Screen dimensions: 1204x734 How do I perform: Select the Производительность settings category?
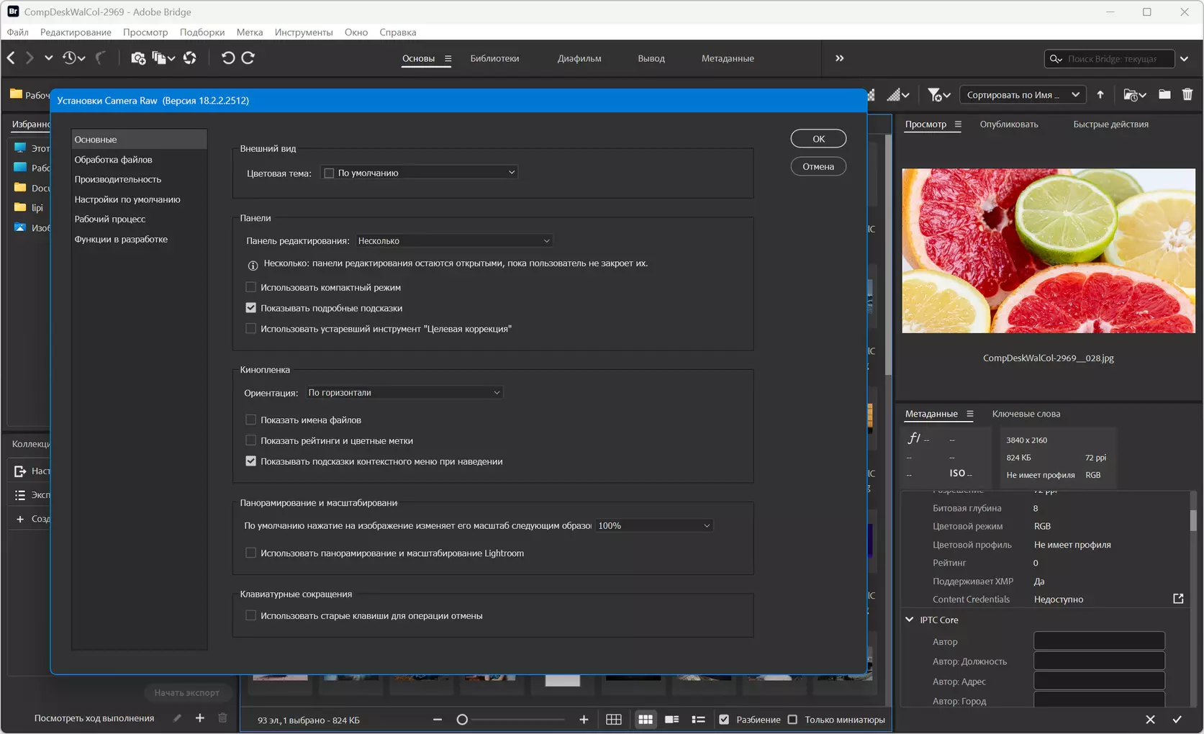(118, 179)
